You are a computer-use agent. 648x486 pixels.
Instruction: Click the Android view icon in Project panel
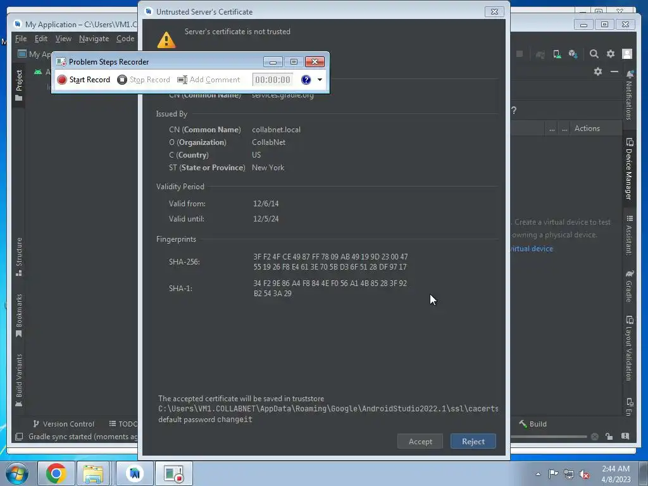pyautogui.click(x=38, y=72)
